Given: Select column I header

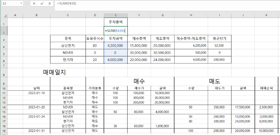Looking at the screenshot, I should click(219, 15).
